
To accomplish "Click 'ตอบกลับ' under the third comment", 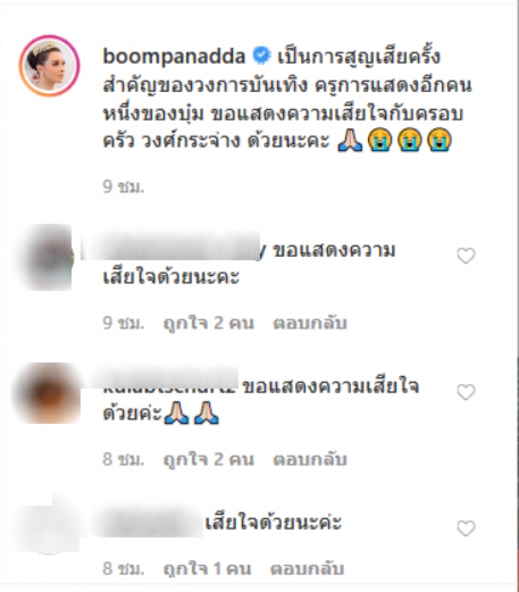I will [307, 569].
